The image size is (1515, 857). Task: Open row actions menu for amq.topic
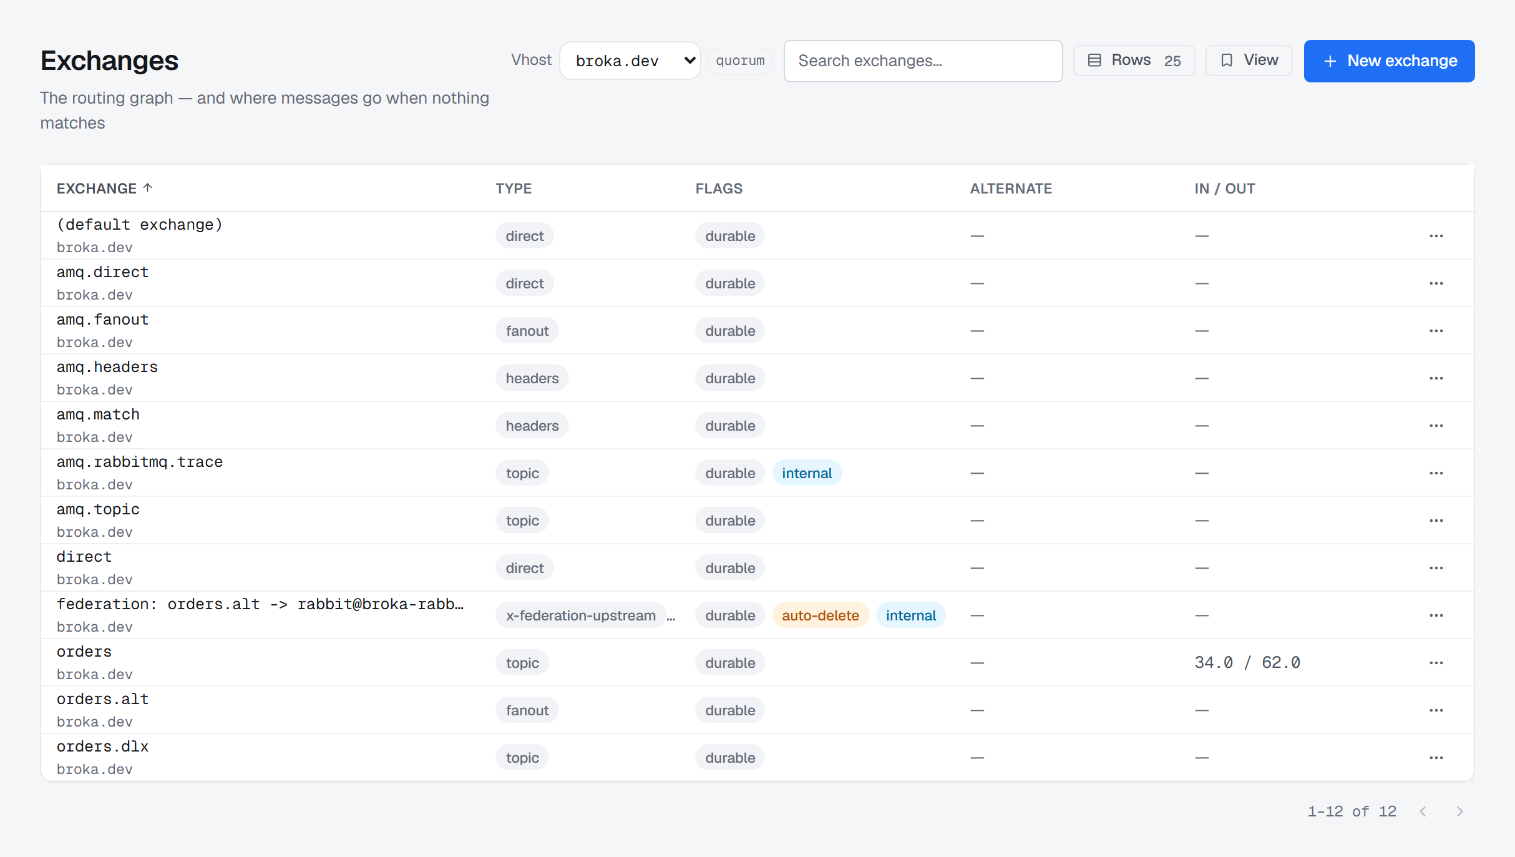(1436, 521)
